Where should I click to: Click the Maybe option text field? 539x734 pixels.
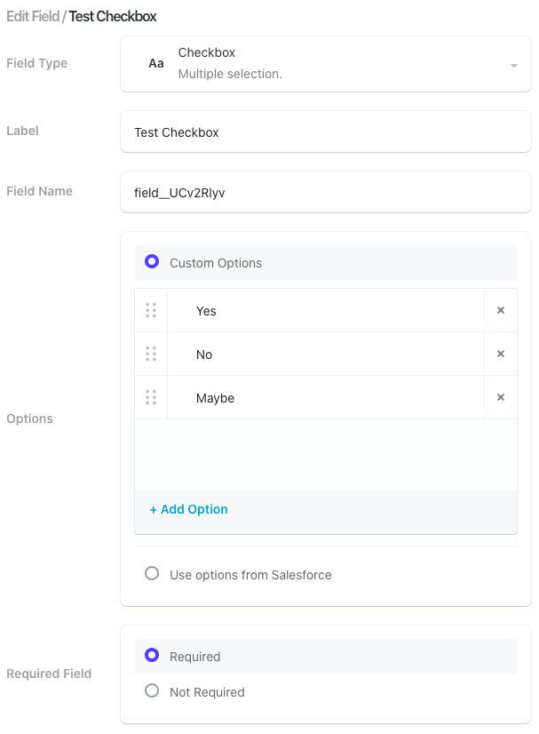click(325, 398)
